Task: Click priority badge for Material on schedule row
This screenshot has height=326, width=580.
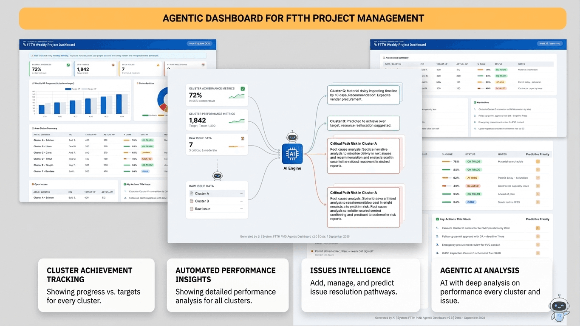Action: (x=538, y=162)
